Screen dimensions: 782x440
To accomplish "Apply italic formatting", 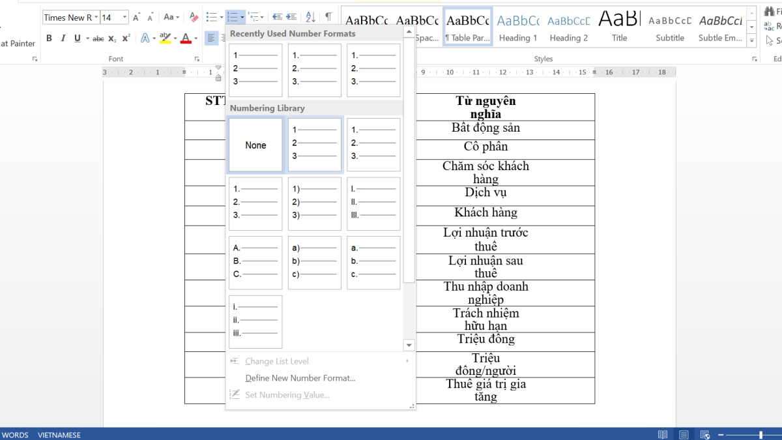I will (63, 38).
